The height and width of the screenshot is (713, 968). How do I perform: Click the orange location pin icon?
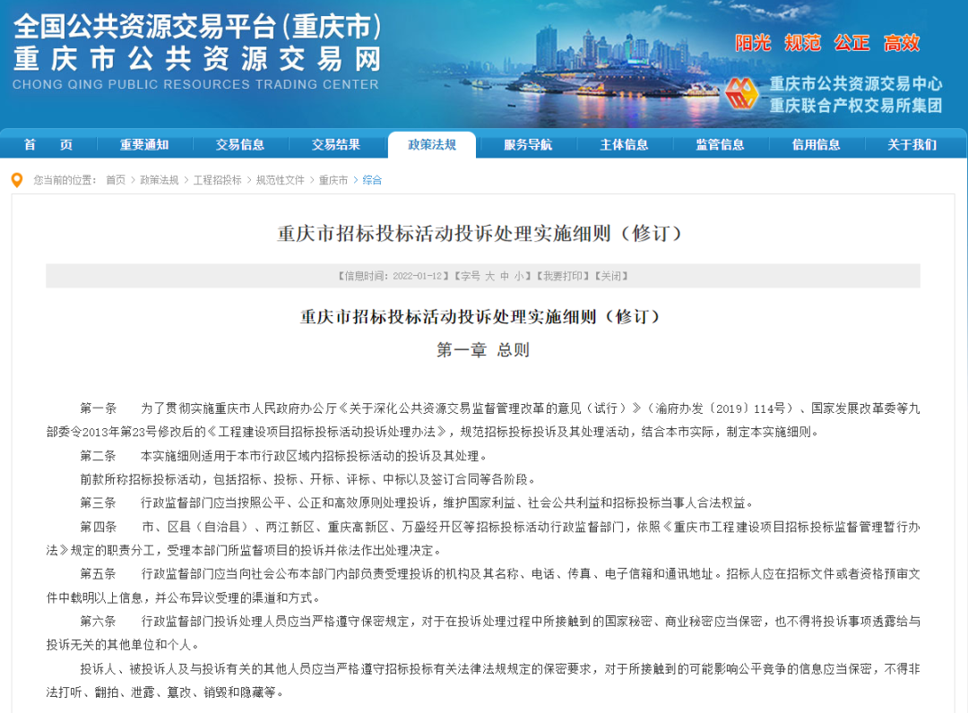[x=14, y=179]
